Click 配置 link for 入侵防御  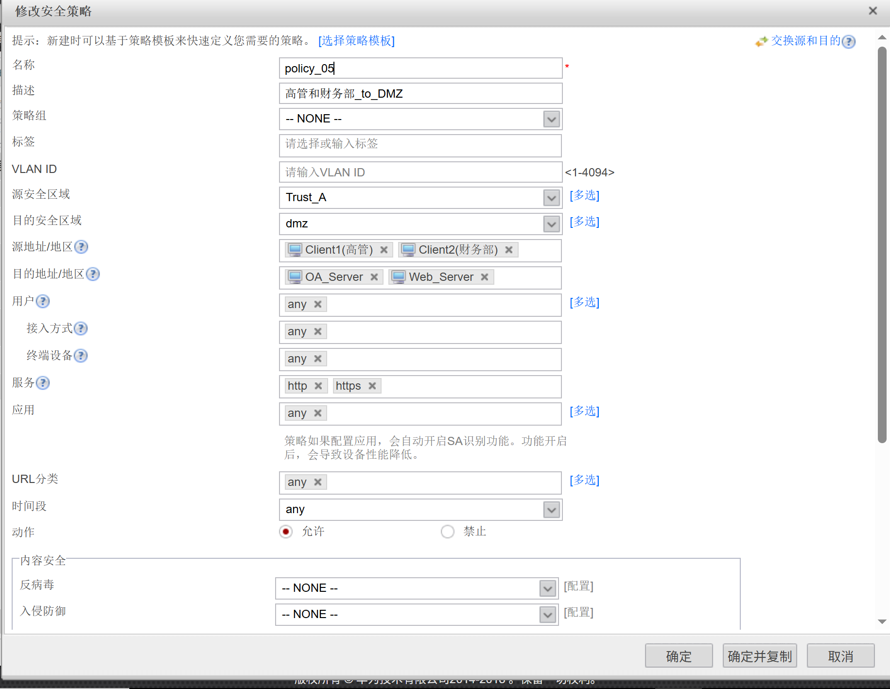[579, 612]
